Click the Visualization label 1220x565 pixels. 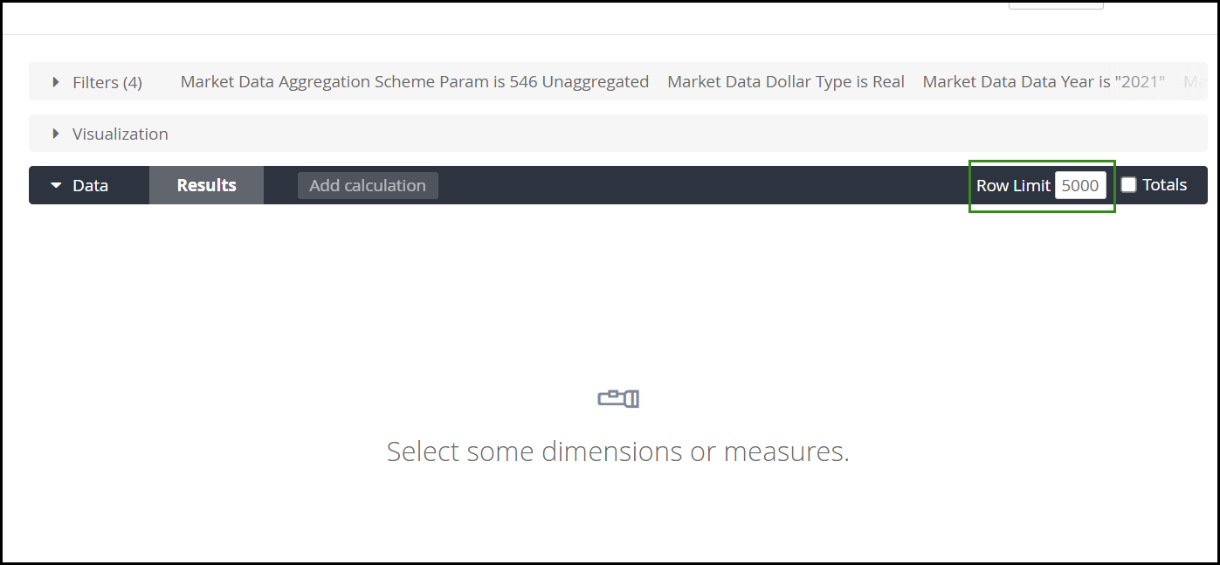click(120, 134)
